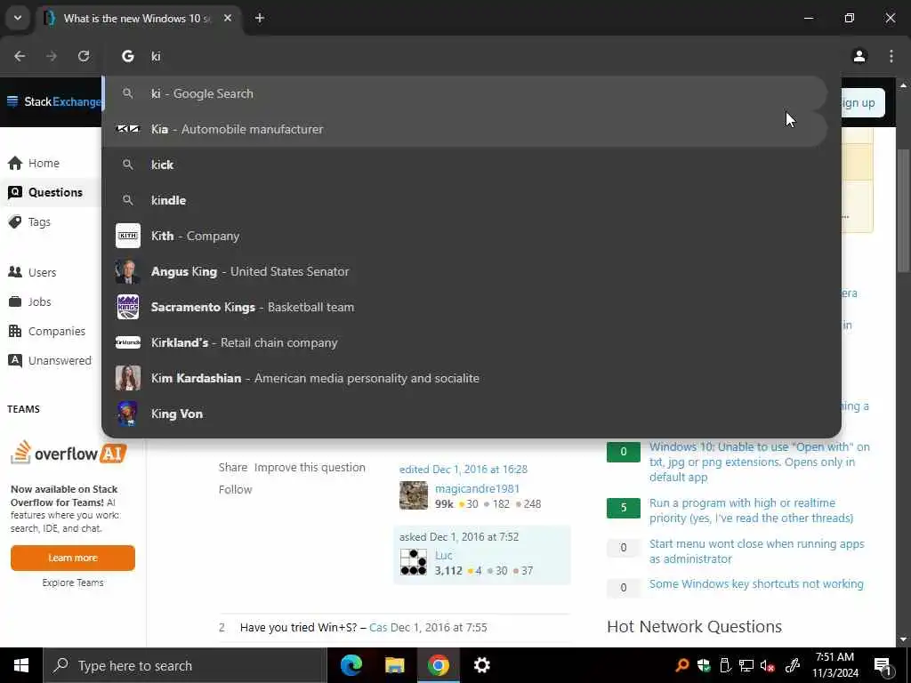Open commenter Cas's profile
This screenshot has width=911, height=683.
tap(377, 627)
